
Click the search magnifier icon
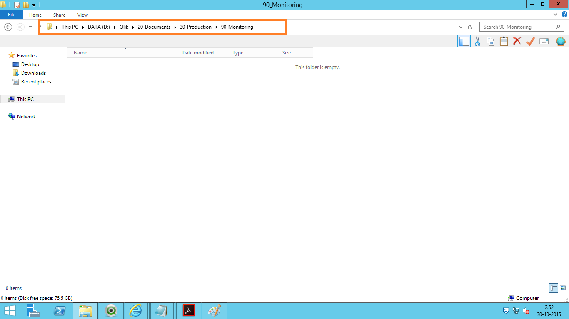click(x=558, y=27)
